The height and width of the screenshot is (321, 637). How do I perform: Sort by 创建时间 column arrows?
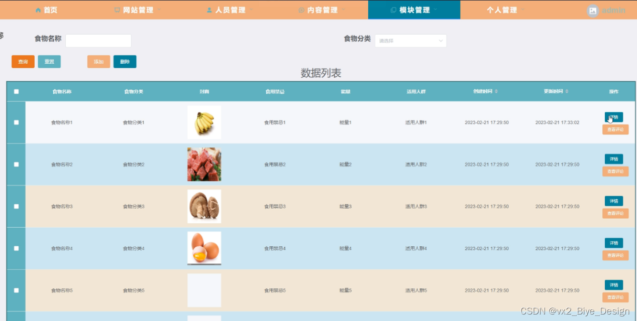[496, 92]
